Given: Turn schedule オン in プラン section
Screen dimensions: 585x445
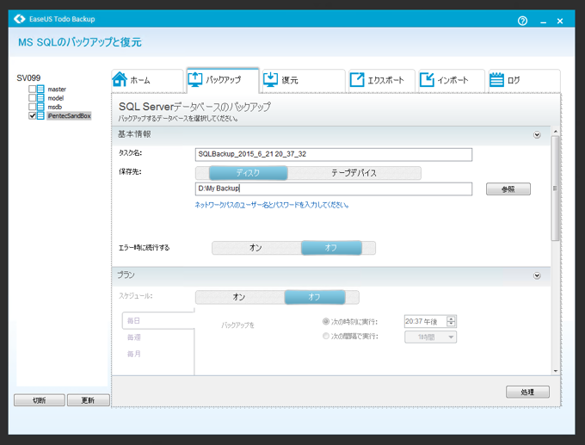Looking at the screenshot, I should tap(239, 297).
